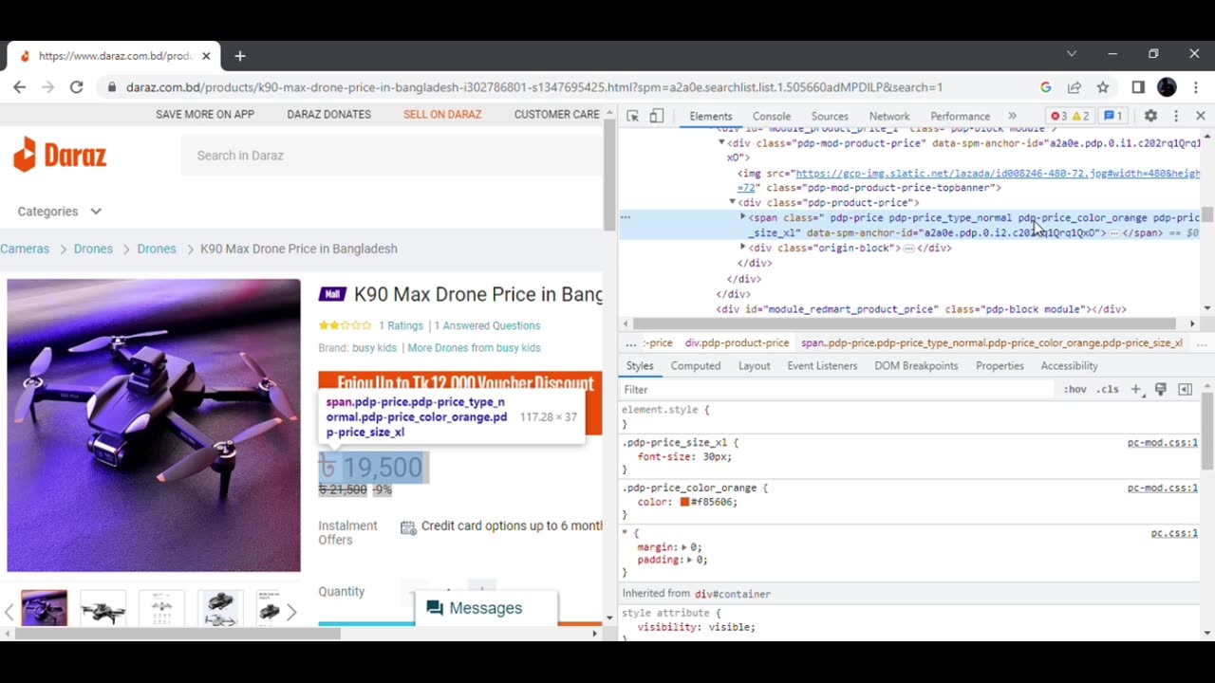1215x683 pixels.
Task: Open the #f85606 color swatch picker
Action: [684, 502]
